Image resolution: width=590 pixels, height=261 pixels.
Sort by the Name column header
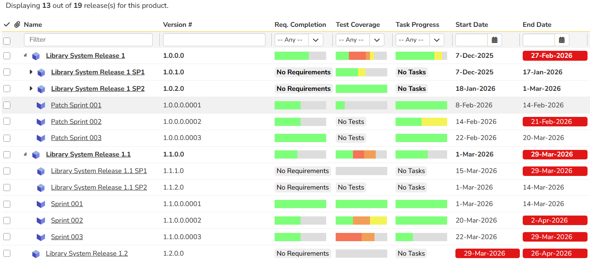(33, 25)
